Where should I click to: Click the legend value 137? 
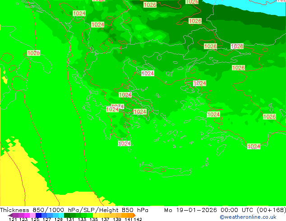105,220
